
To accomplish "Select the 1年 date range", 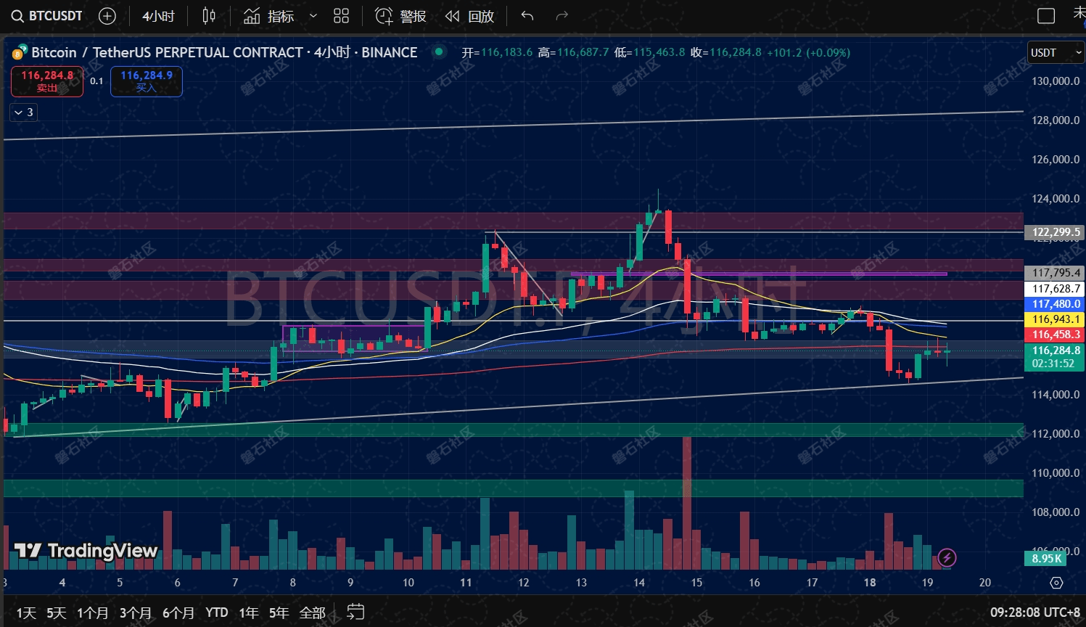I will 249,613.
